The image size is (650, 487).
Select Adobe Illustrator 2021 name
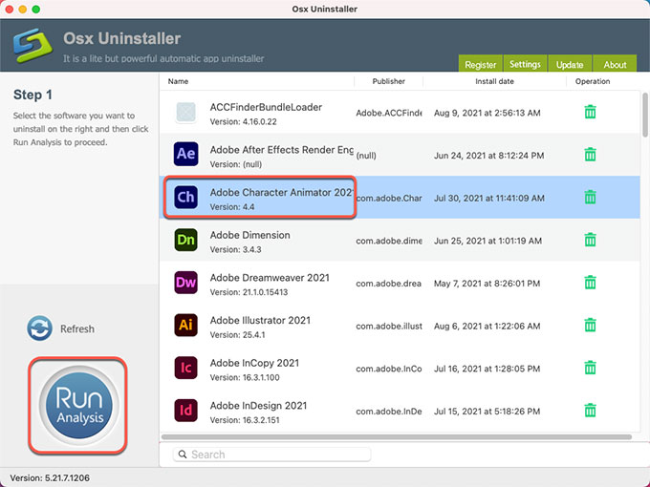pyautogui.click(x=260, y=321)
